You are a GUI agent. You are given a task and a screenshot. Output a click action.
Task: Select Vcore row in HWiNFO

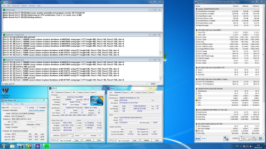pos(227,96)
